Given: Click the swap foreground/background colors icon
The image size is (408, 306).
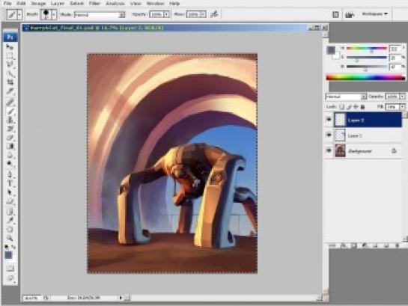Looking at the screenshot, I should click(x=13, y=247).
